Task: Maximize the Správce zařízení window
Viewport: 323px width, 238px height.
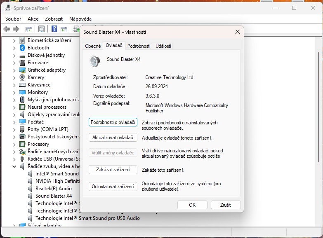Action: point(294,8)
